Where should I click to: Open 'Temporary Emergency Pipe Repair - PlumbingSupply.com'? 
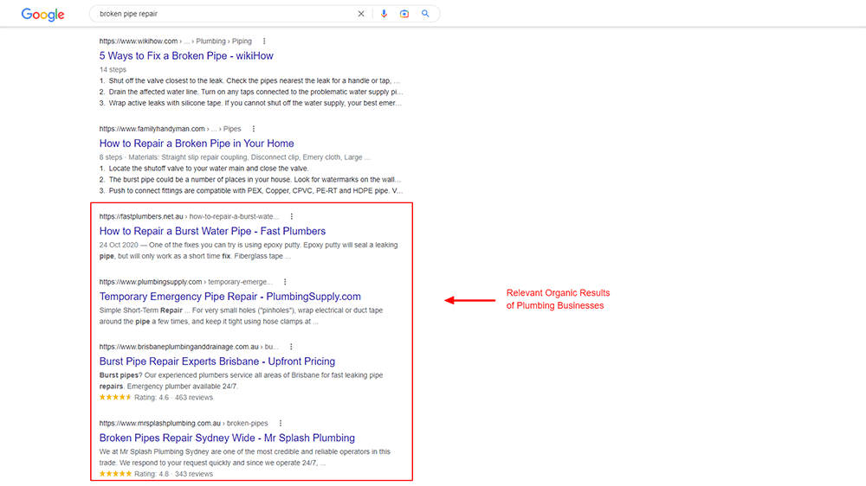point(230,297)
